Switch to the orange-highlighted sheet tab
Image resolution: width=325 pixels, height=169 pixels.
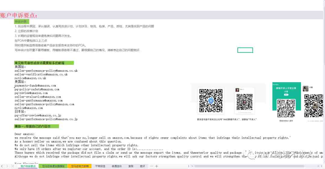(x=79, y=166)
